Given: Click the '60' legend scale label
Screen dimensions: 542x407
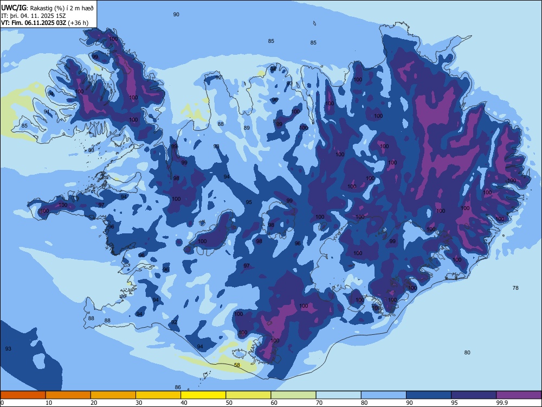Looking at the screenshot, I should point(274,403).
